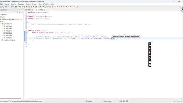This screenshot has width=183, height=103.
Task: Select module-info.java in Package Explorer
Action: (x=9, y=40)
